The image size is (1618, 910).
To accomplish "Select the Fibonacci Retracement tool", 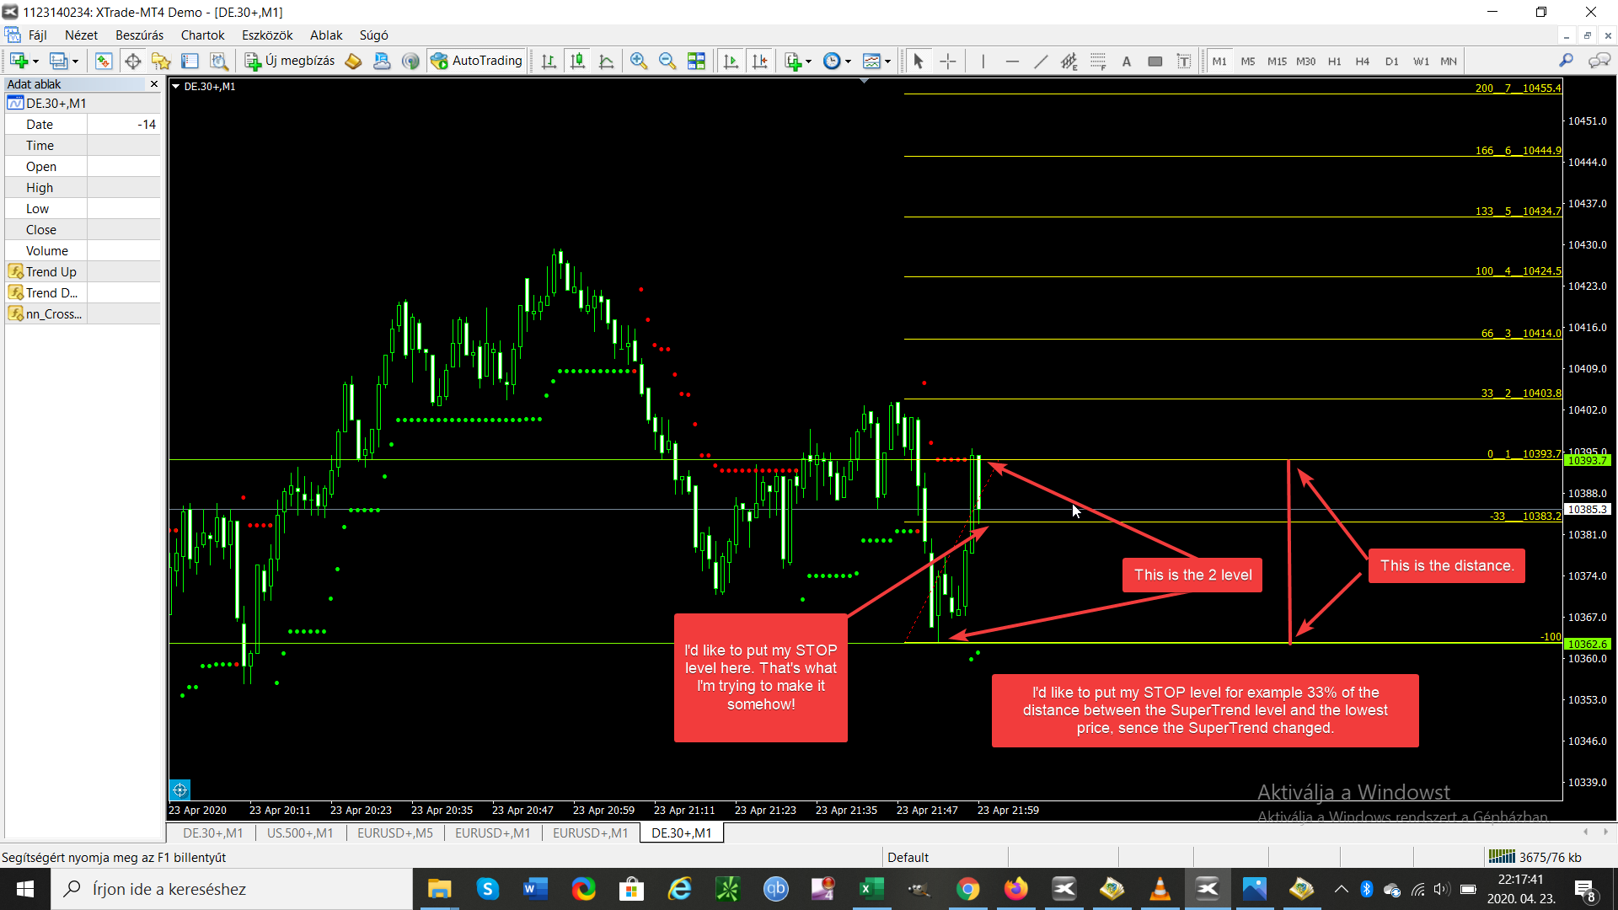I will [x=1098, y=61].
